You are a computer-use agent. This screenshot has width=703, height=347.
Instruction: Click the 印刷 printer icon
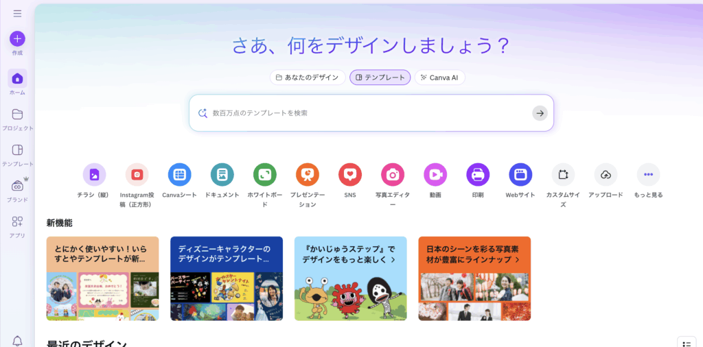(478, 175)
